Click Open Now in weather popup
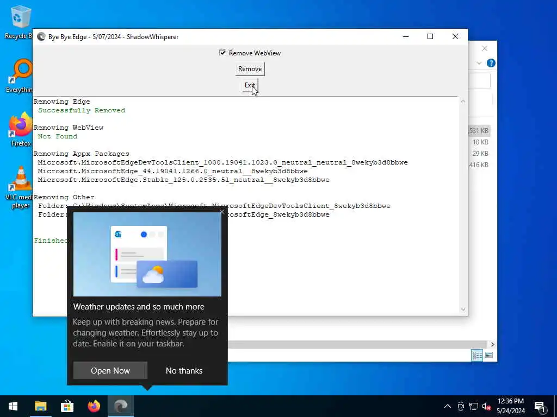The height and width of the screenshot is (417, 557). [x=110, y=370]
